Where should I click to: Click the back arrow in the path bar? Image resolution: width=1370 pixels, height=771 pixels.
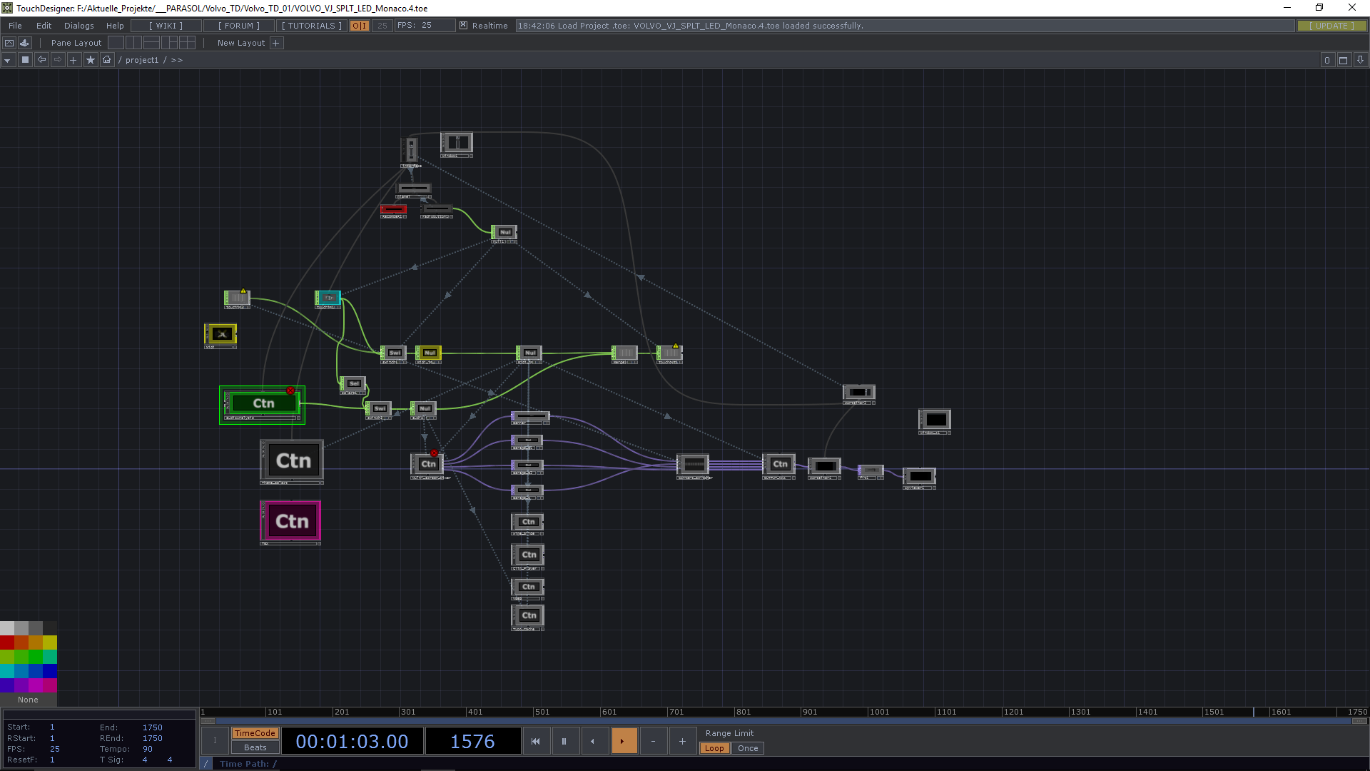tap(41, 60)
